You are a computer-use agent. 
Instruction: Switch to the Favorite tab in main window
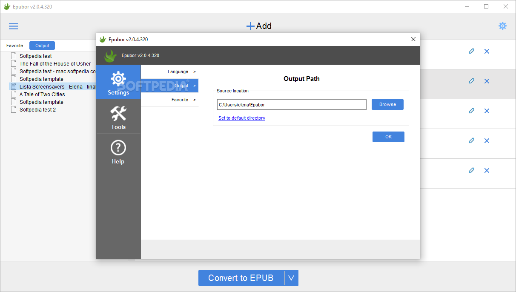(x=15, y=46)
